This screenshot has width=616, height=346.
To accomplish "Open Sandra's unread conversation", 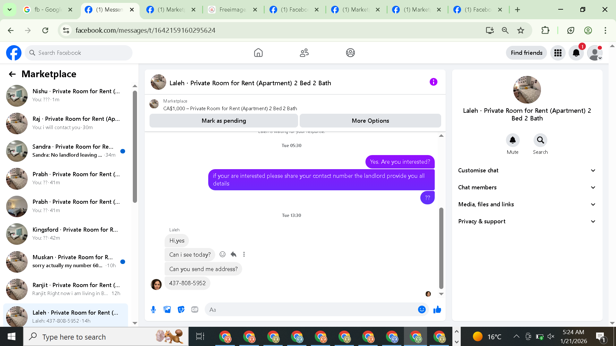I will click(74, 151).
